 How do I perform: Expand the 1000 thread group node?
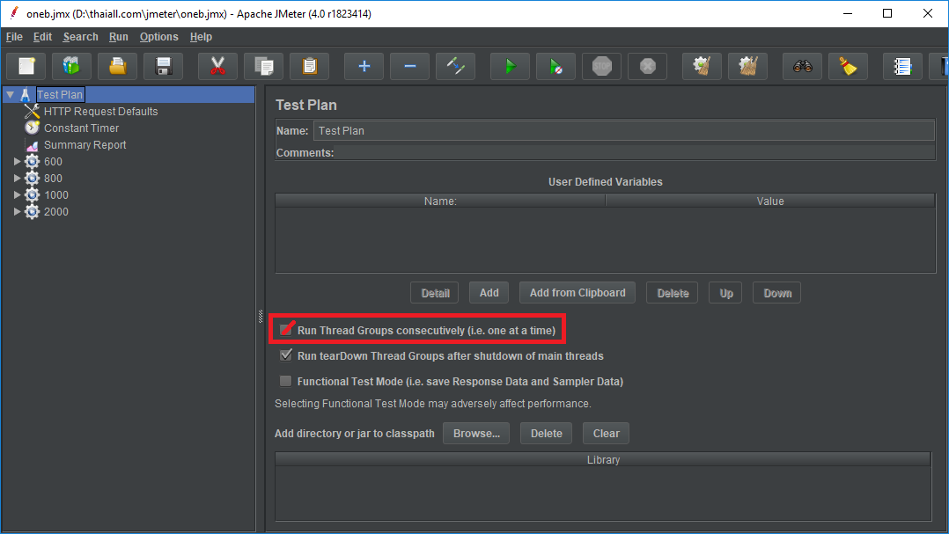17,195
